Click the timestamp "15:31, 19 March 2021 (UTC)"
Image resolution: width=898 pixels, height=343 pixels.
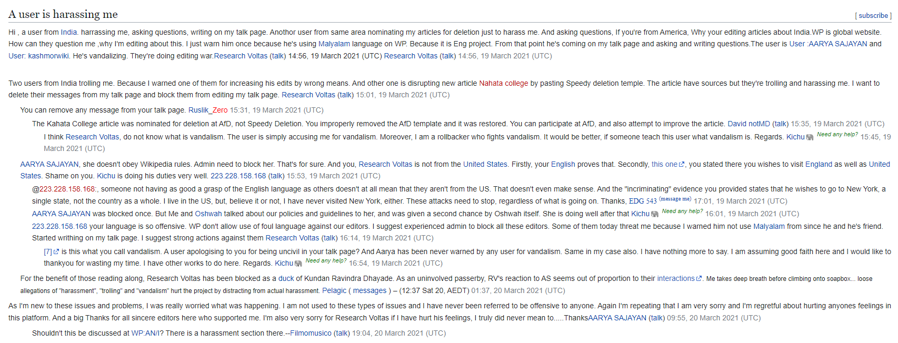[x=277, y=110]
